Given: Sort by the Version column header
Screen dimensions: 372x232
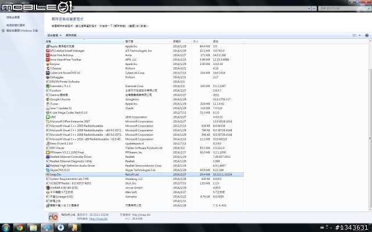Looking at the screenshot, I should coord(227,41).
